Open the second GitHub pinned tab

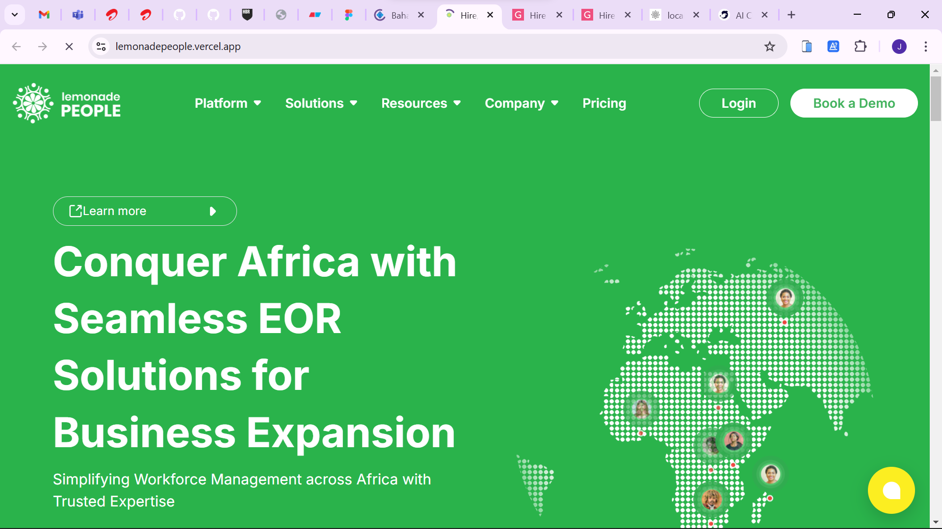click(x=213, y=15)
